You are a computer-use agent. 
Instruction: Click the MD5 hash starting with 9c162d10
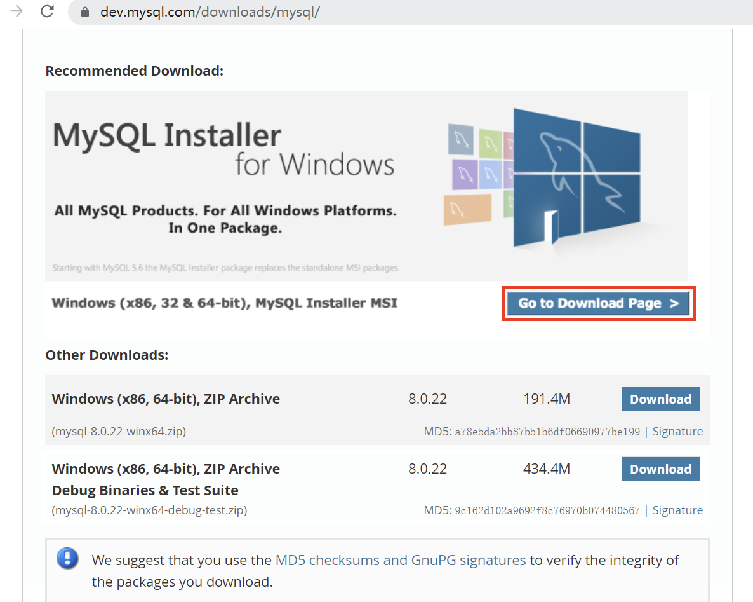pos(547,510)
